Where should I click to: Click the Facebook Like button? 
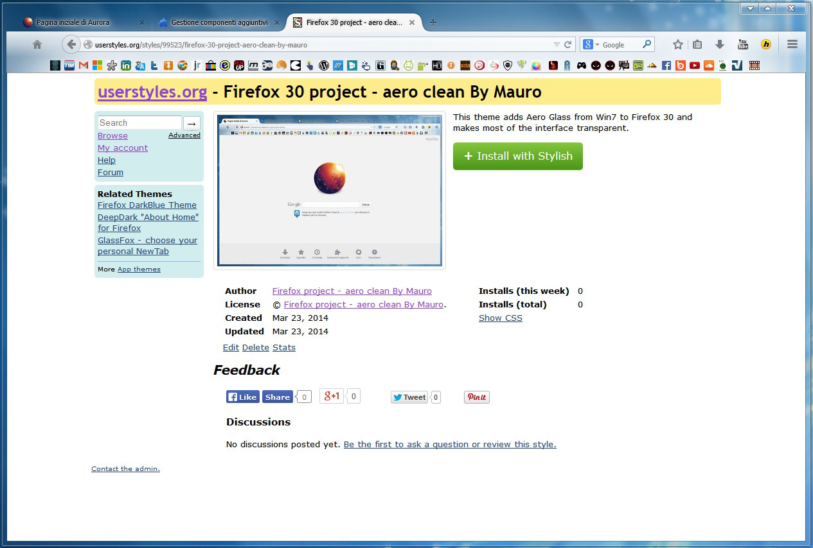[x=242, y=397]
